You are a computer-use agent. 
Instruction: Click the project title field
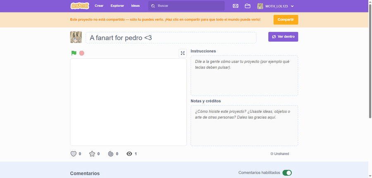click(171, 38)
